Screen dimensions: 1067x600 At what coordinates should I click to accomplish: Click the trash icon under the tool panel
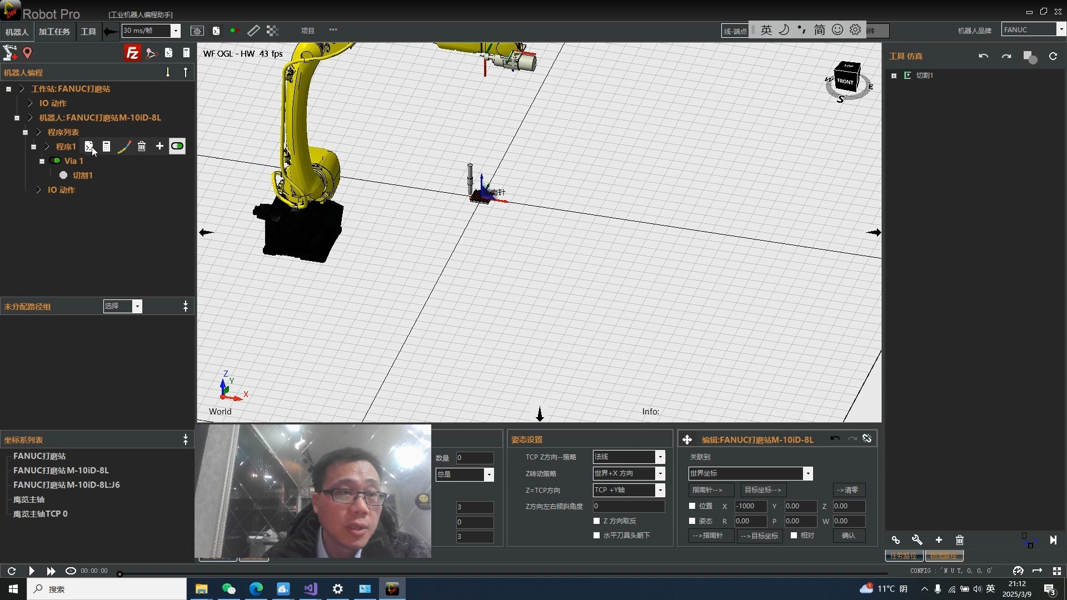960,540
